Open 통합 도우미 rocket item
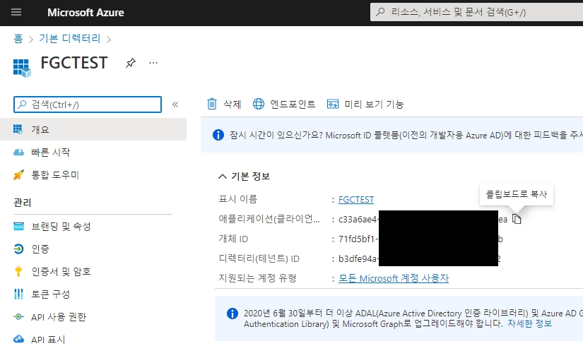This screenshot has height=346, width=583. [55, 175]
